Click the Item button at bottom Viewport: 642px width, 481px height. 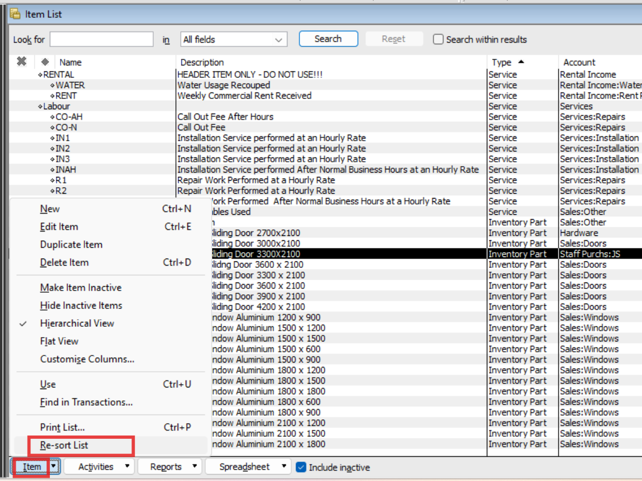click(31, 467)
